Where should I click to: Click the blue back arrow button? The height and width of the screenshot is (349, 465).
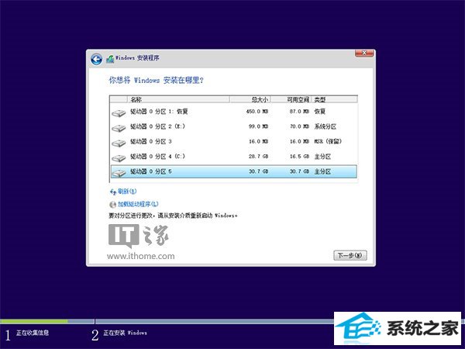click(96, 59)
